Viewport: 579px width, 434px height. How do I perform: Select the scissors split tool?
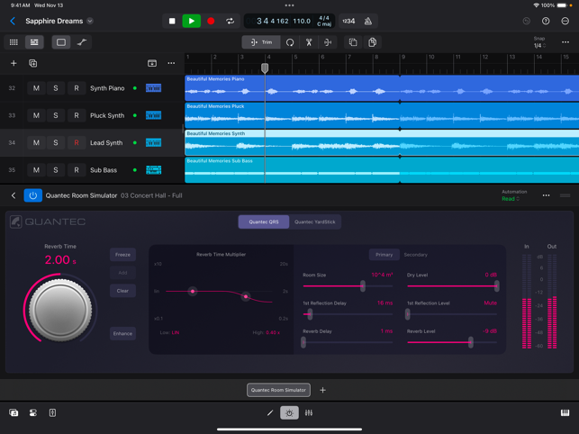coord(309,42)
